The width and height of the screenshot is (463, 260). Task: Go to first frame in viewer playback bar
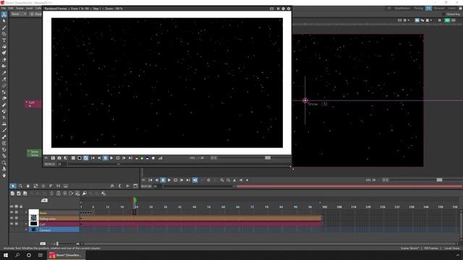tap(150, 180)
